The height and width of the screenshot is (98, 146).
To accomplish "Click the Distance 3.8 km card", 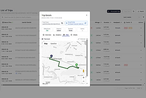I will [59, 30].
